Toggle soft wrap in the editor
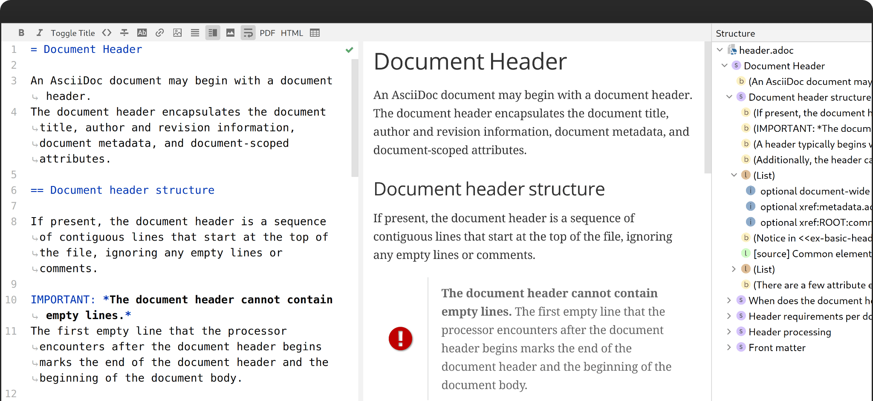873x401 pixels. [248, 33]
